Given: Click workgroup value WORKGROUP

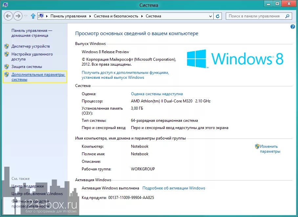Looking at the screenshot, I should 143,169.
